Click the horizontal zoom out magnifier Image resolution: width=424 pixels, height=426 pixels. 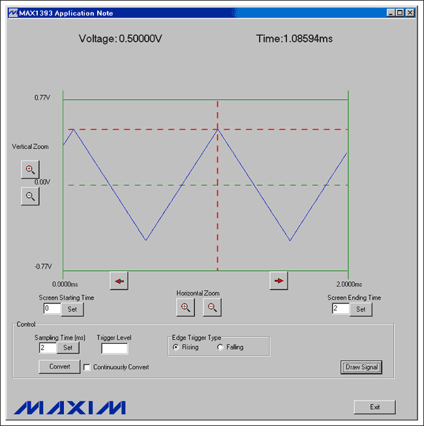(x=212, y=307)
